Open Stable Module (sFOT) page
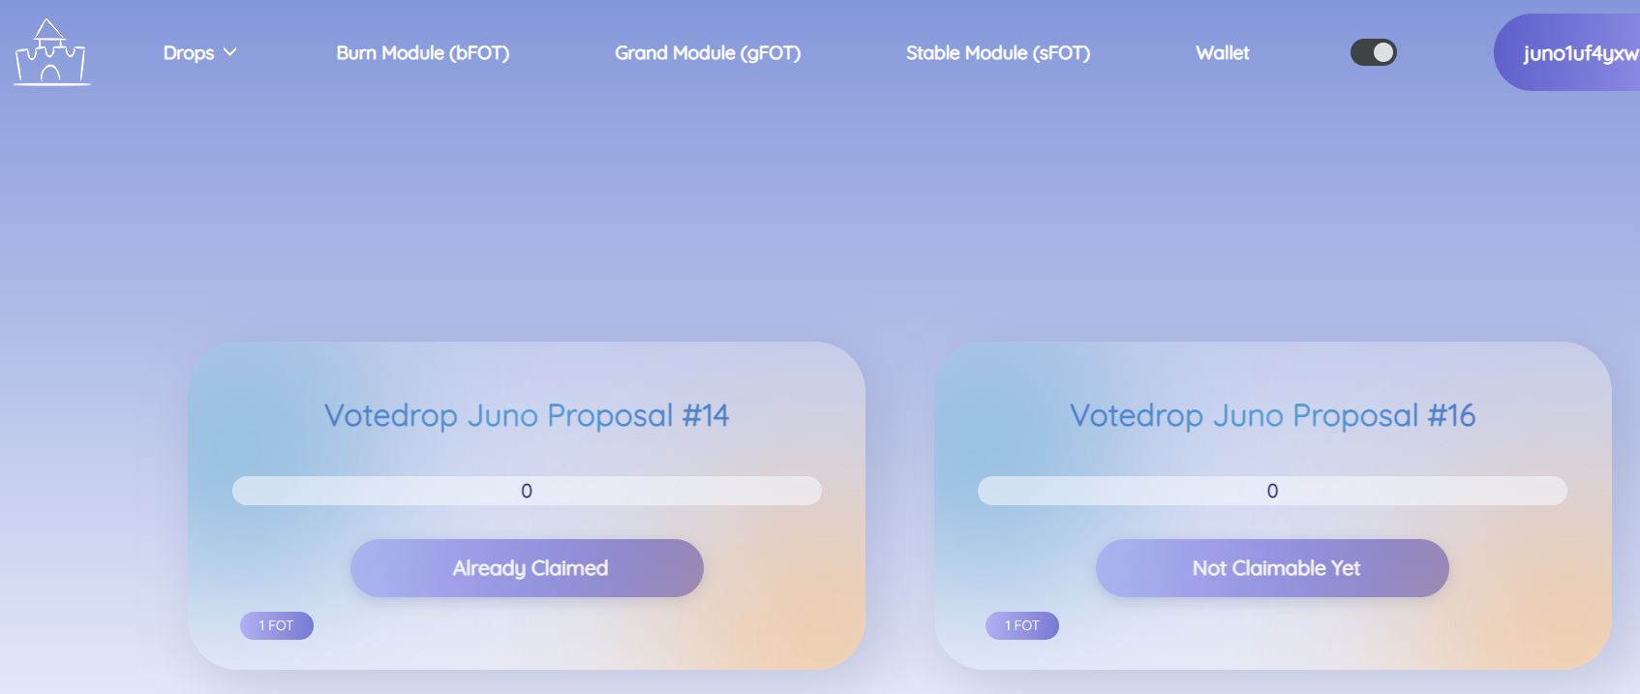 (998, 53)
